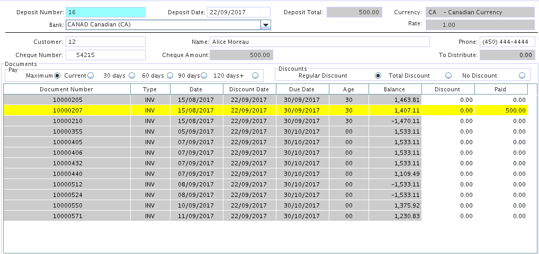
Task: Click the Customer number field
Action: [105, 42]
